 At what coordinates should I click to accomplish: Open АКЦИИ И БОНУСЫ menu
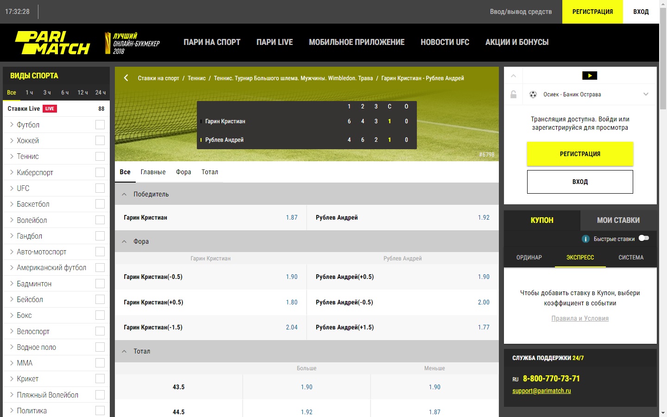tap(517, 42)
